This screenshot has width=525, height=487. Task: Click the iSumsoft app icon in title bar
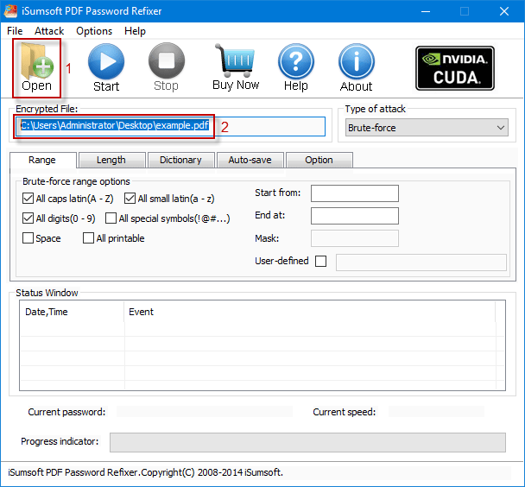click(x=10, y=11)
